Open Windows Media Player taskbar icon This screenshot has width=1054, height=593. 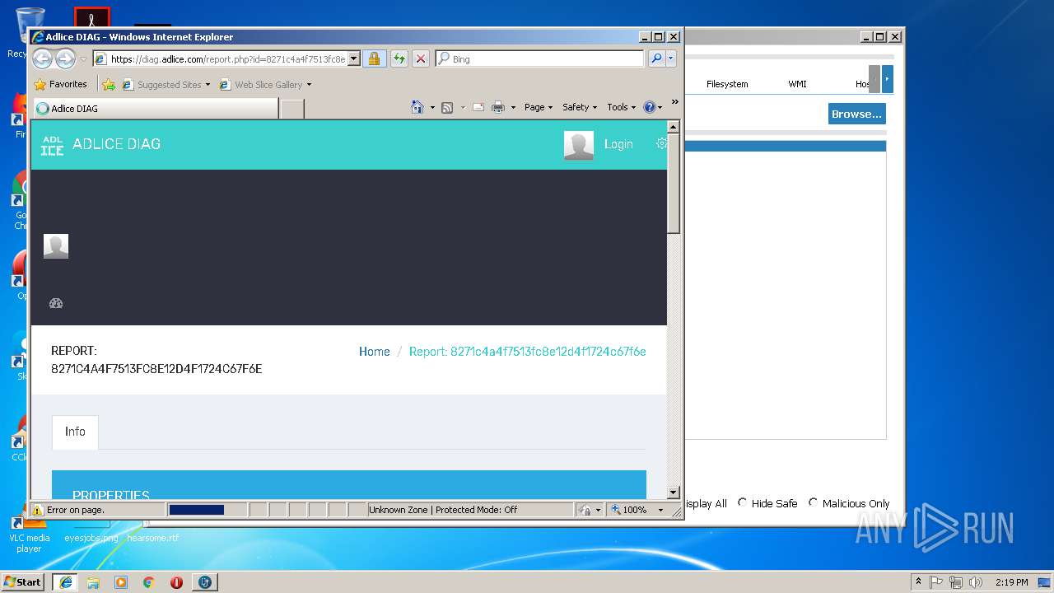121,581
